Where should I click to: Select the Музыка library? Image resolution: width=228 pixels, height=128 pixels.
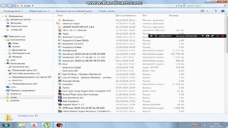tap(17, 57)
